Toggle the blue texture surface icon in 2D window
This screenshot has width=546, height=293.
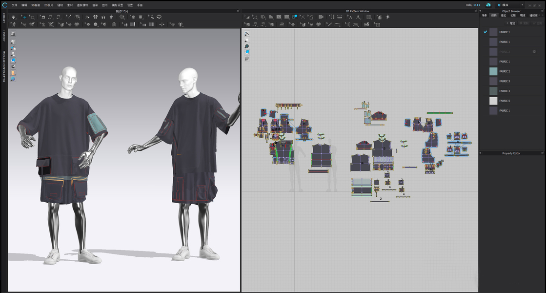click(247, 52)
